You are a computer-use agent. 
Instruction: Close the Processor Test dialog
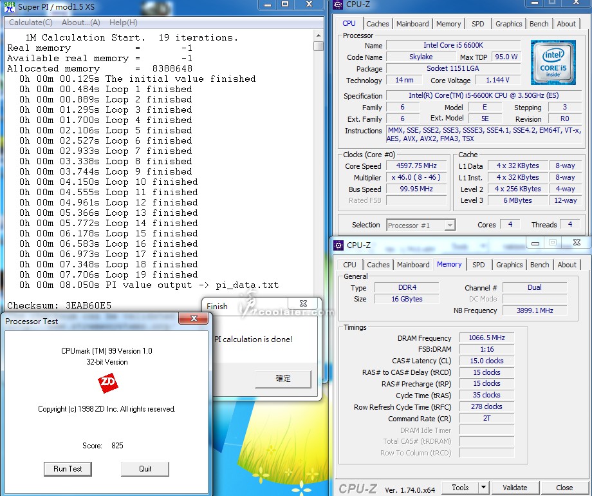[x=194, y=318]
